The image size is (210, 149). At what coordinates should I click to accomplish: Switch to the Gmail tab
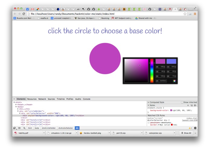click(32, 9)
